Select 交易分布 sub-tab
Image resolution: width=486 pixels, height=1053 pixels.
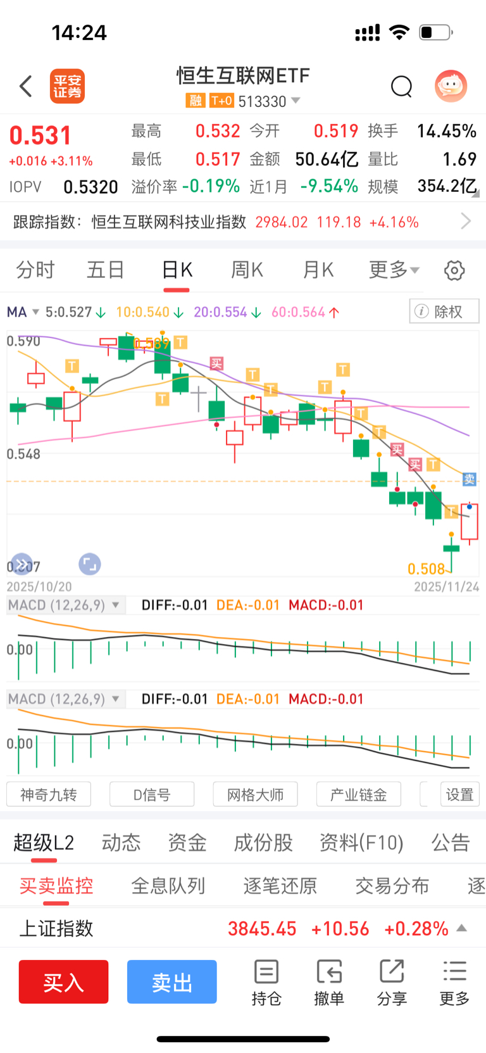click(392, 885)
